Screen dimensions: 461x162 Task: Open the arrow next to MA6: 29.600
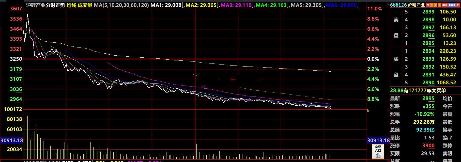coord(358,5)
